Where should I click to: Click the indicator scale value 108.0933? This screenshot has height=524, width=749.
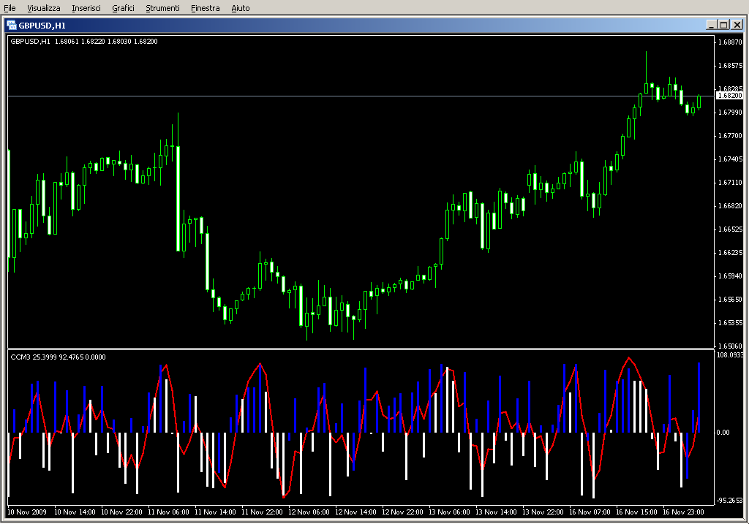coord(730,355)
